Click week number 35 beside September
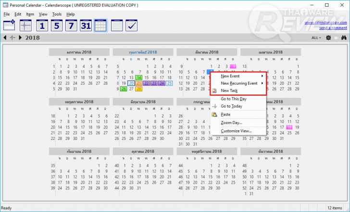Image resolution: width=350 pixels, height=212 pixels. coord(53,165)
